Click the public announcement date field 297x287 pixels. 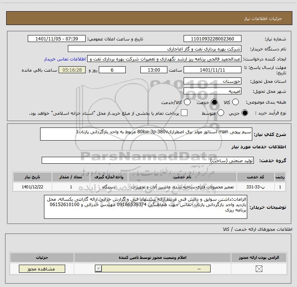57,39
